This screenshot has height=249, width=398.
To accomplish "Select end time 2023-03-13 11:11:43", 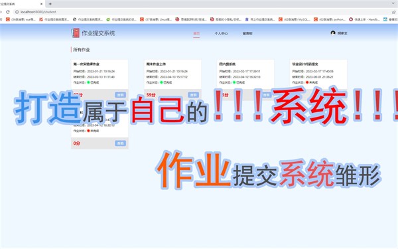I will click(101, 77).
